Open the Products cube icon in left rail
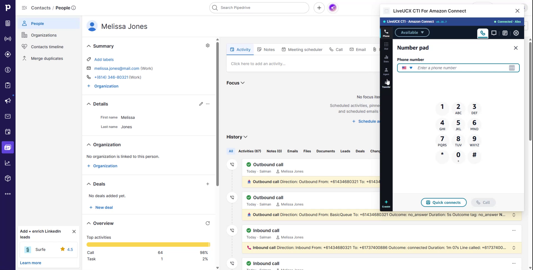533x270 pixels. [x=8, y=178]
